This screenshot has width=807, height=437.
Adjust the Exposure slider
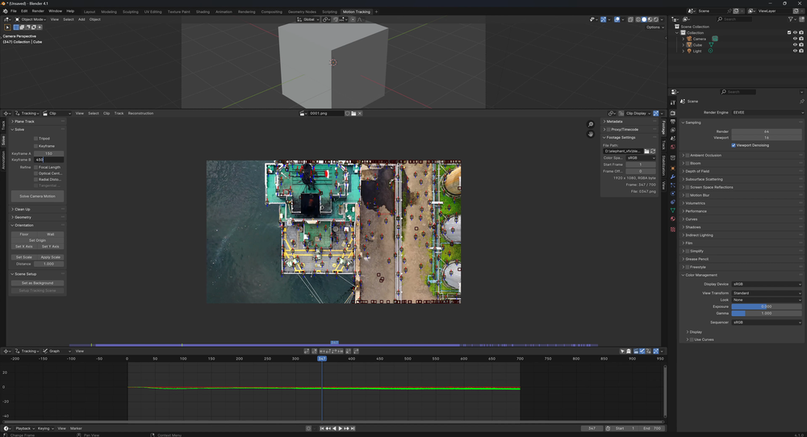[766, 306]
